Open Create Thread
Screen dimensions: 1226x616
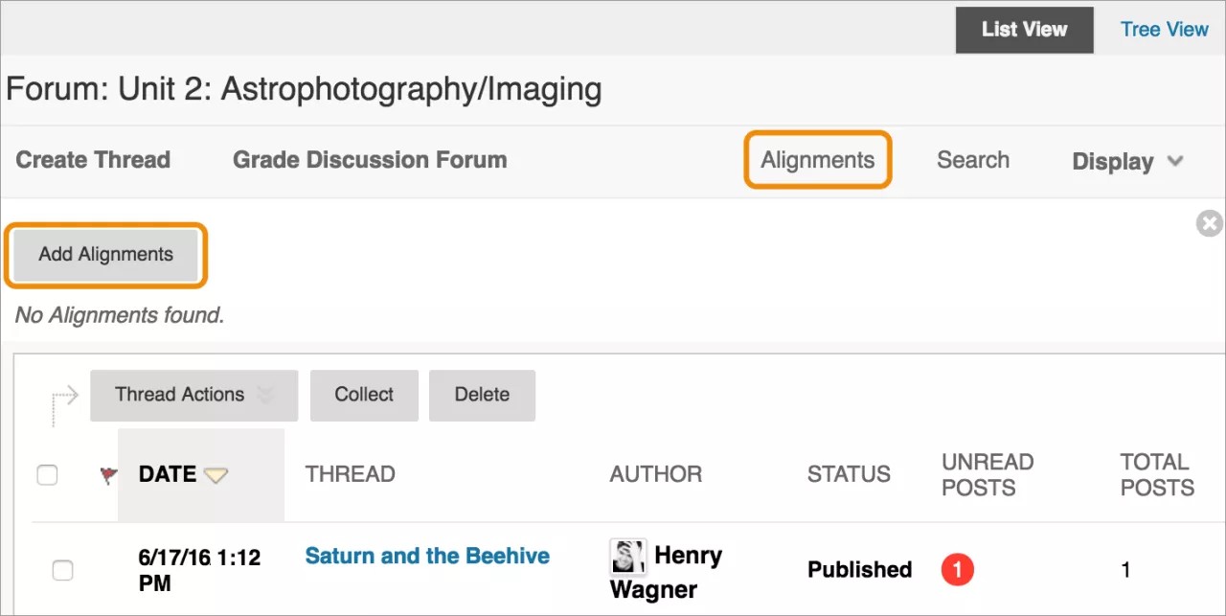93,160
